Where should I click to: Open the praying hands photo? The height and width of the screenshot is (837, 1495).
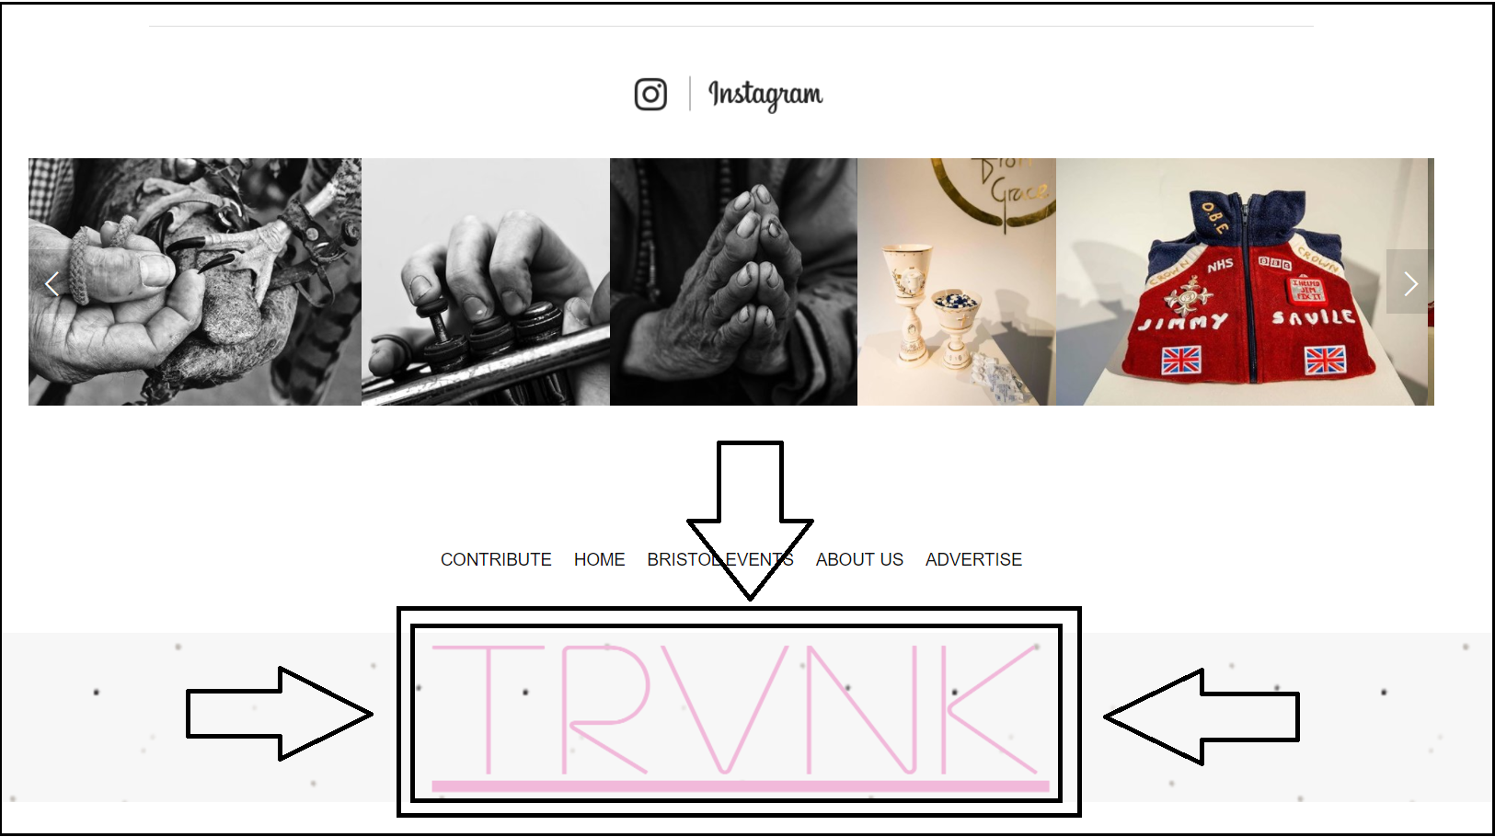point(733,281)
